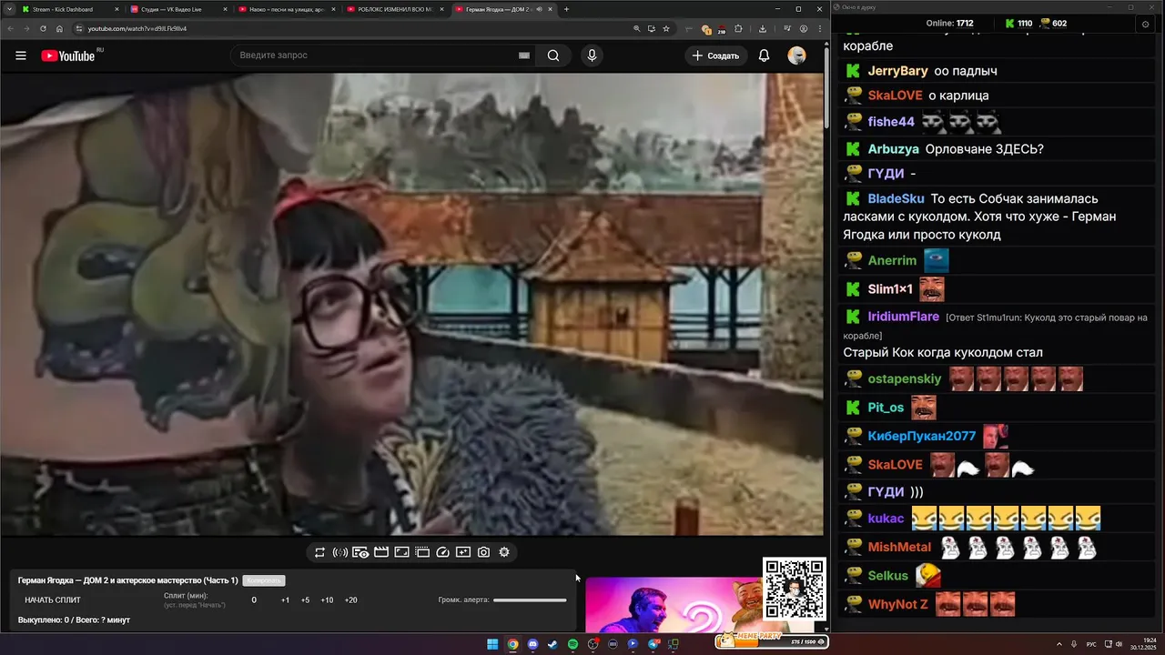Open Spotify from the taskbar
This screenshot has width=1165, height=655.
pyautogui.click(x=572, y=644)
